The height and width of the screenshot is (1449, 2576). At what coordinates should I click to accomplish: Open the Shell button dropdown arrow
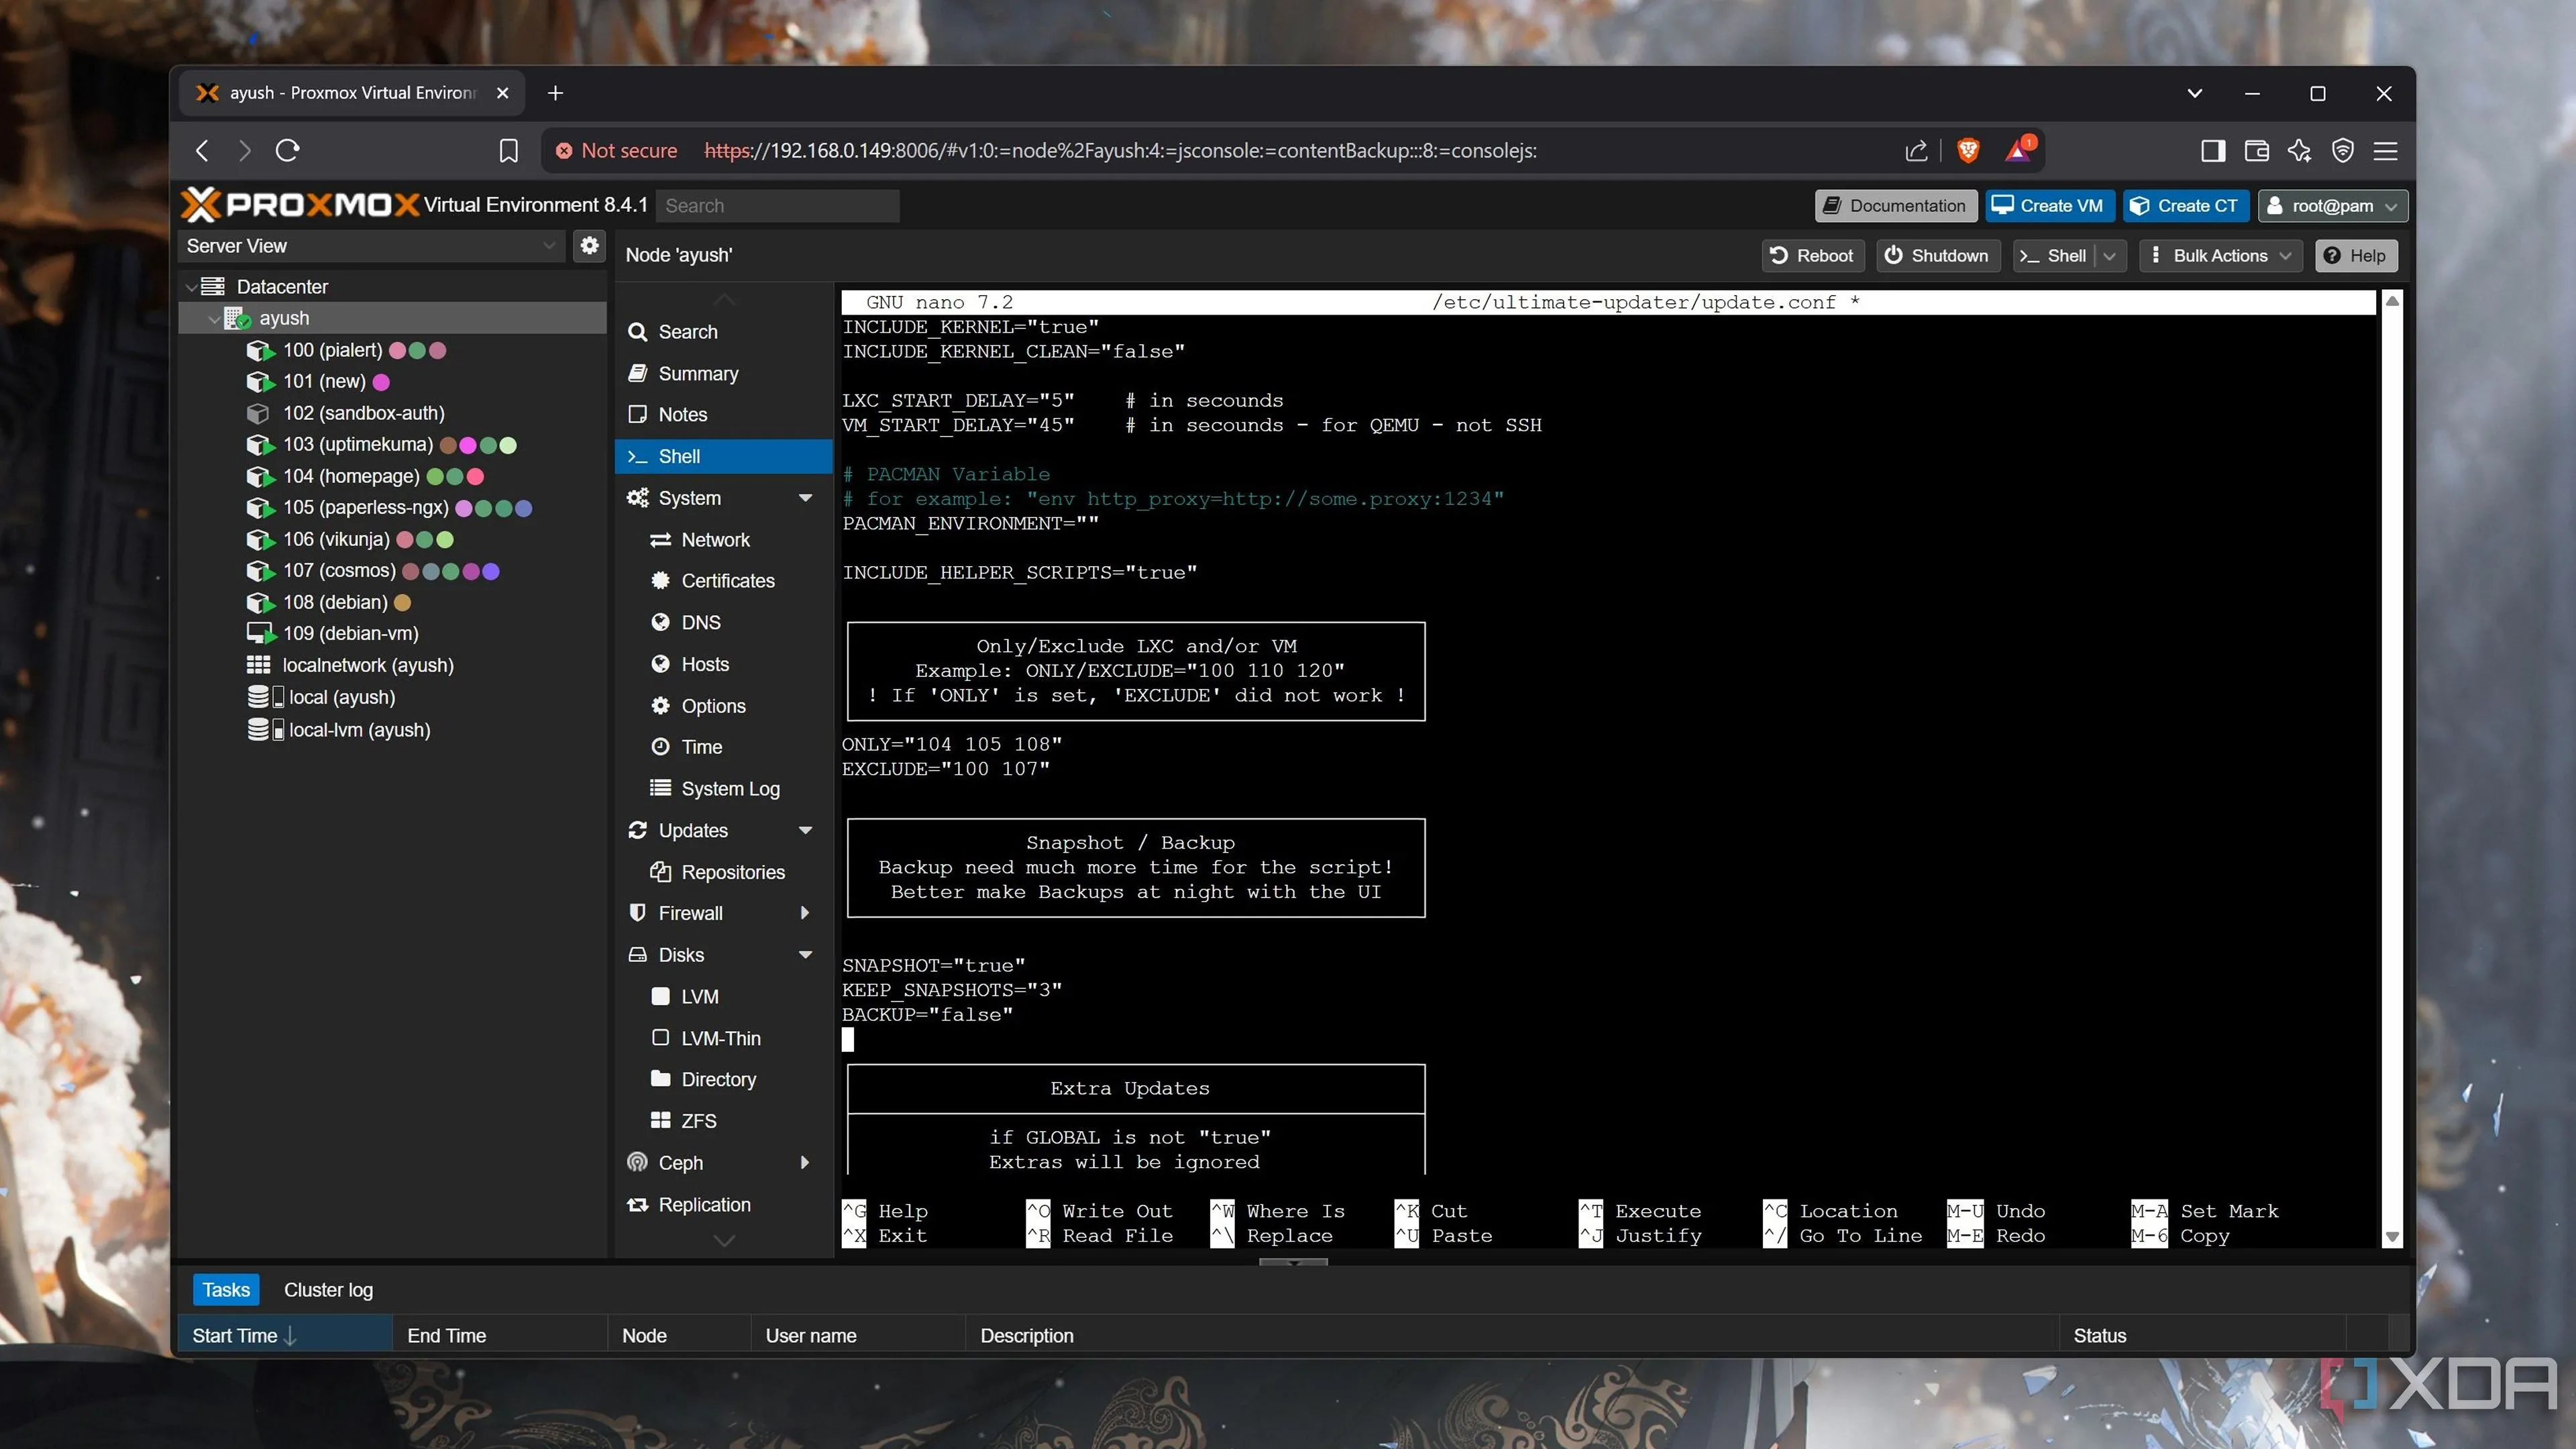click(2110, 256)
